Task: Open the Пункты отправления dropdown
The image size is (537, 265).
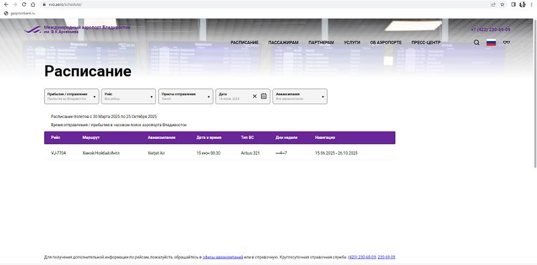Action: point(186,96)
